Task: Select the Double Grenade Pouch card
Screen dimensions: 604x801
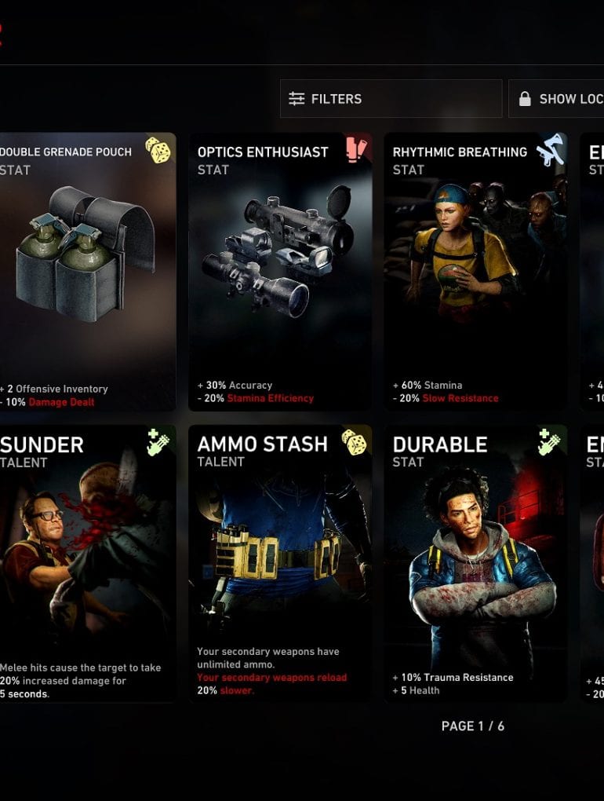Action: pos(88,272)
